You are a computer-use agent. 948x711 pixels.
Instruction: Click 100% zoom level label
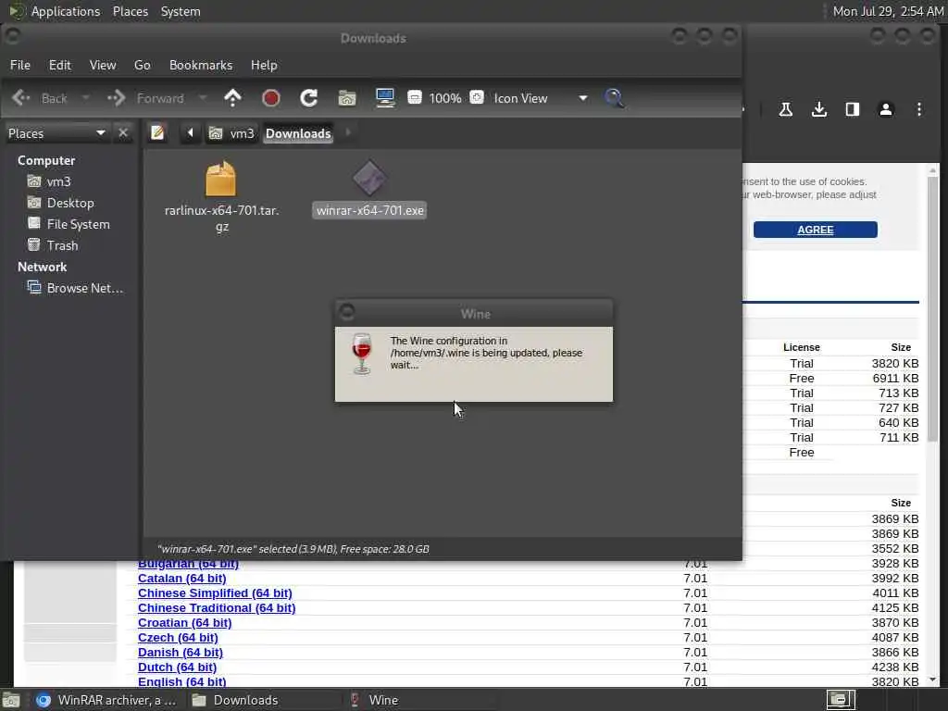pyautogui.click(x=445, y=98)
